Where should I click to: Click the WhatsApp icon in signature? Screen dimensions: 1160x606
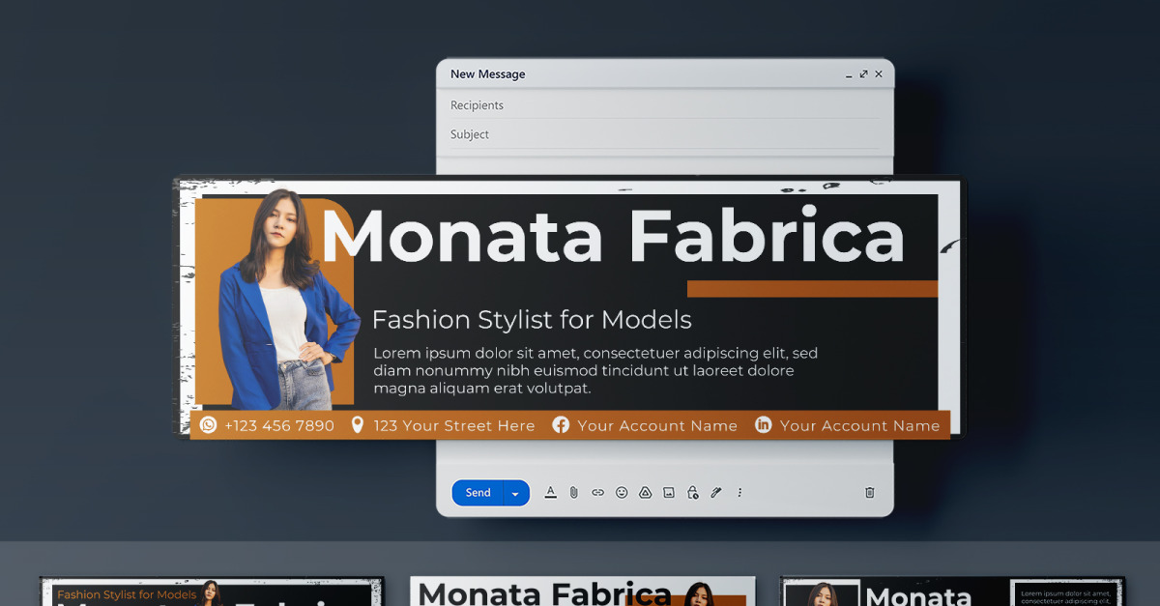[x=208, y=425]
